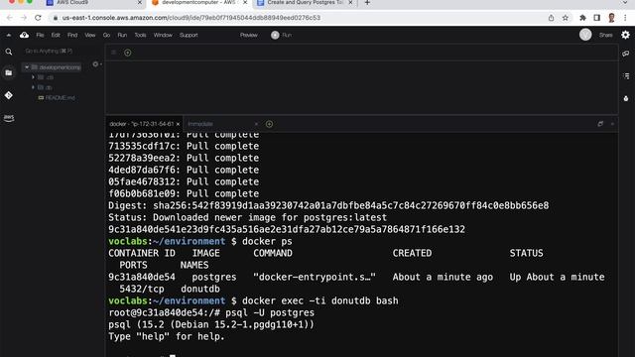This screenshot has width=635, height=357.
Task: Close the Immediate tab
Action: point(256,124)
